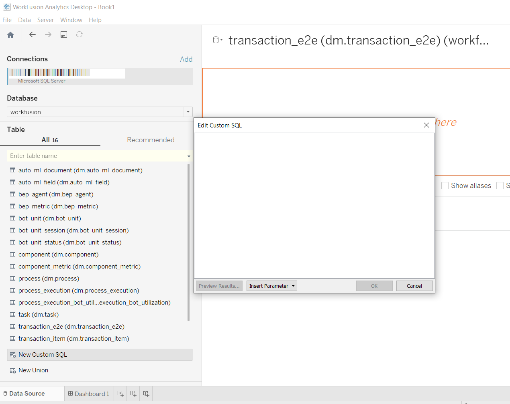
Task: Click the New Custom SQL icon
Action: [x=13, y=355]
